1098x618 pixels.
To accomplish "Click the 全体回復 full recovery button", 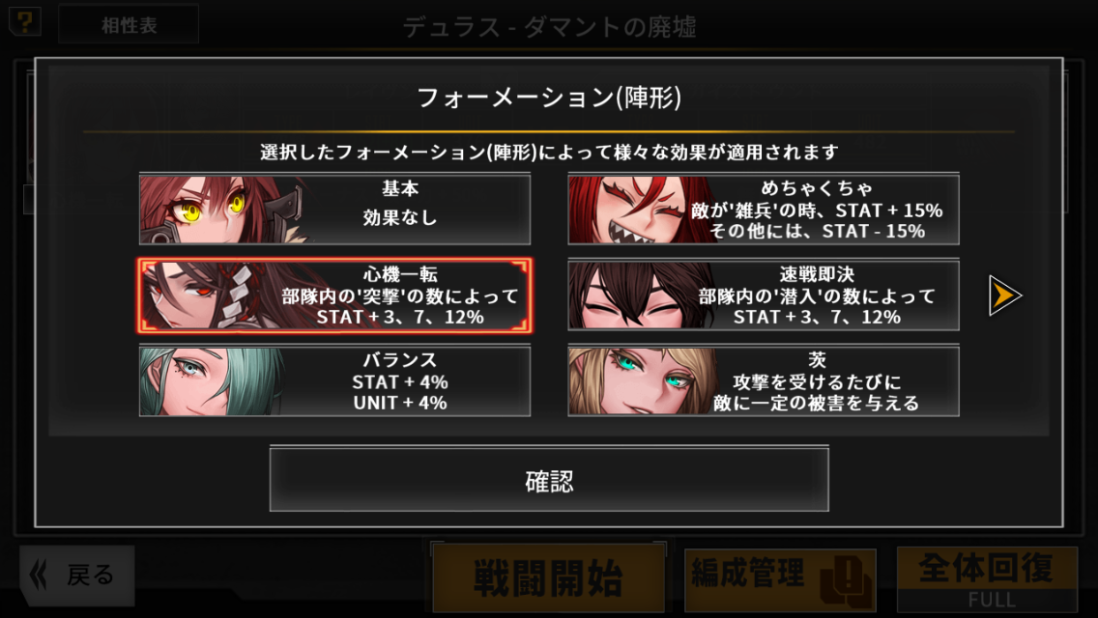I will (987, 579).
